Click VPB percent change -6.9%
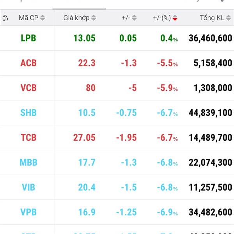 [167, 212]
